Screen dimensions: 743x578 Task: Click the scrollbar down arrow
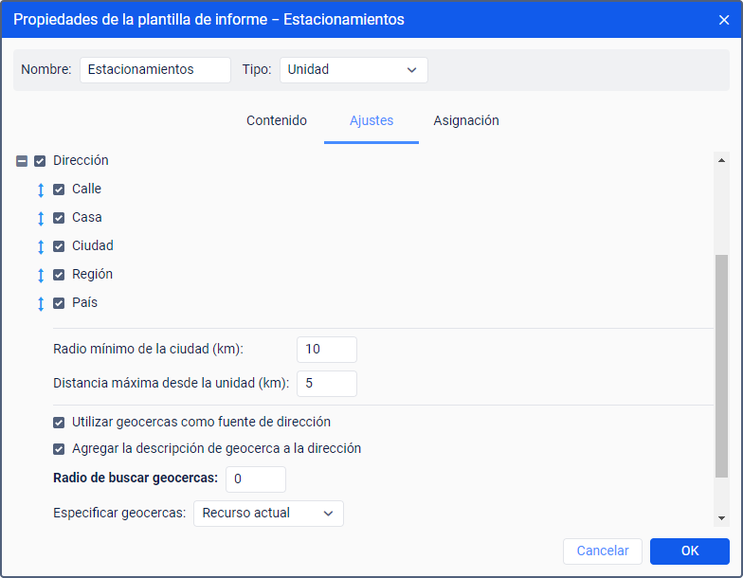pyautogui.click(x=721, y=518)
